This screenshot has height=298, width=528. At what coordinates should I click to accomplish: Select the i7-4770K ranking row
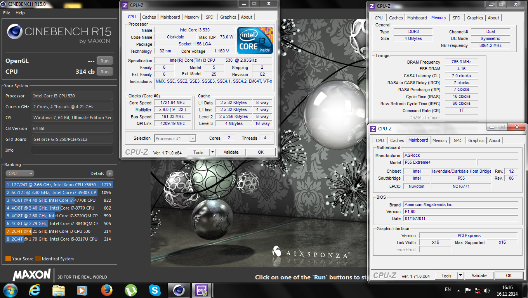click(59, 200)
